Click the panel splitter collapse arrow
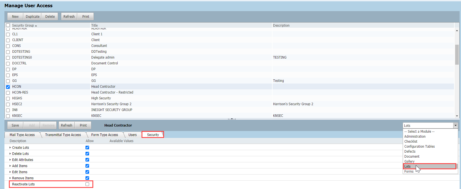The width and height of the screenshot is (461, 189). coord(232,119)
